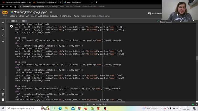Click the browser address bar URL
Image resolution: width=198 pixels, height=111 pixels.
(x=63, y=7)
